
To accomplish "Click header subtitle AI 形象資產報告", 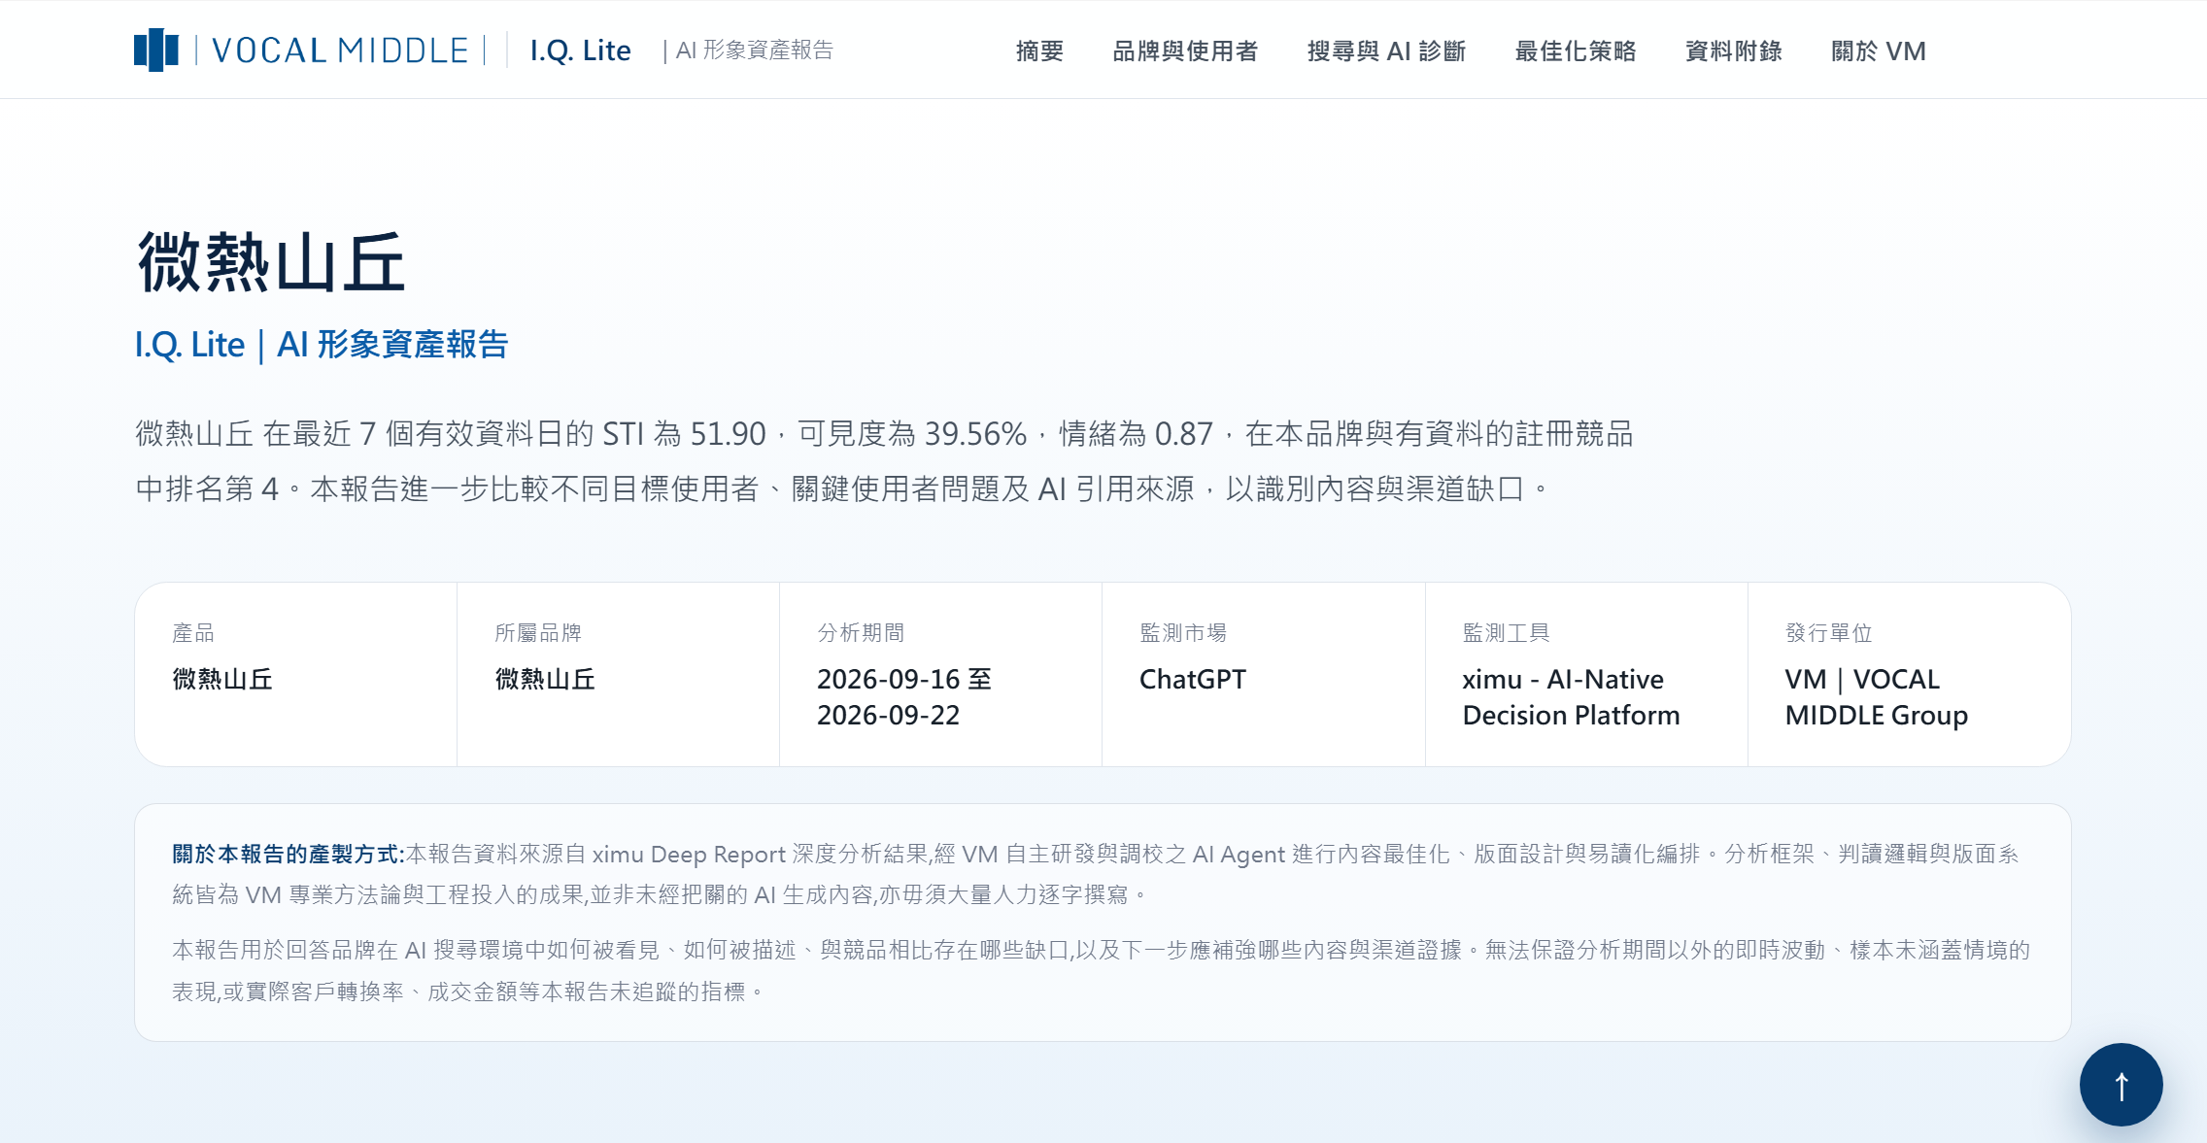I will tap(755, 50).
